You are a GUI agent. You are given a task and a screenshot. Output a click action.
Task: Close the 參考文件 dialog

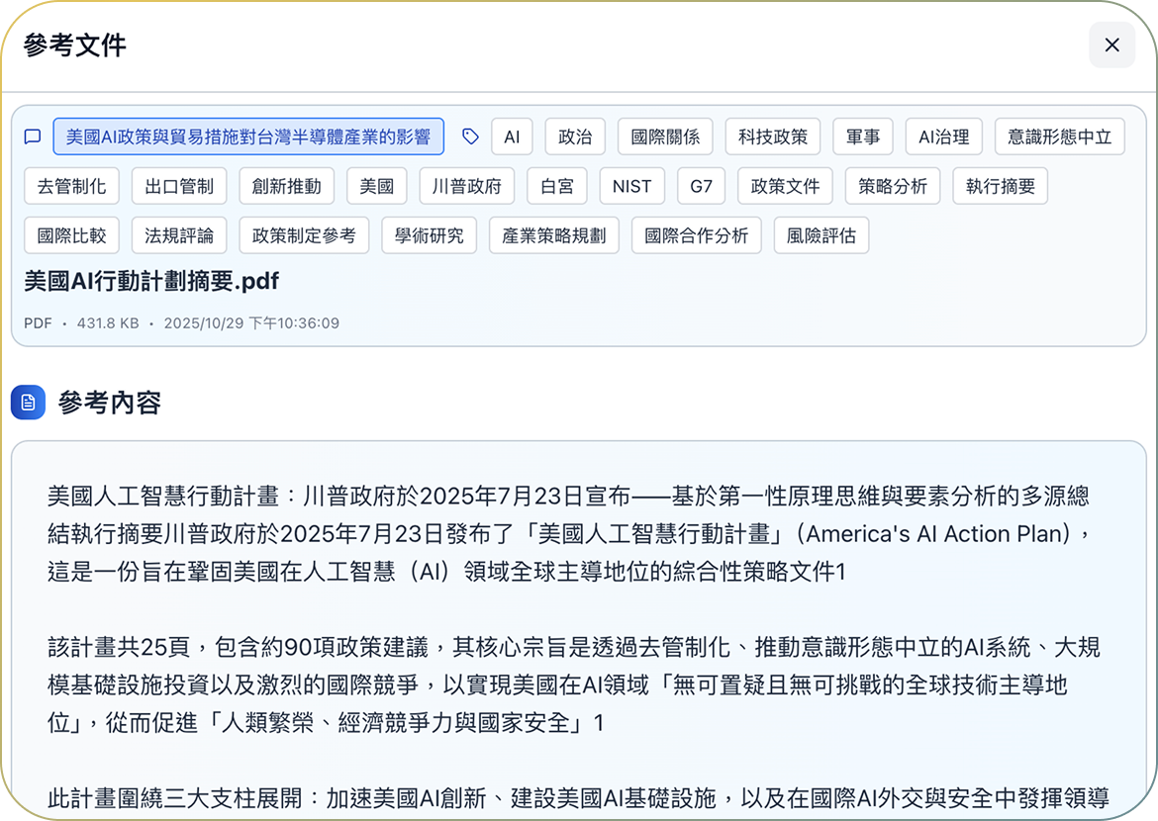click(1111, 46)
